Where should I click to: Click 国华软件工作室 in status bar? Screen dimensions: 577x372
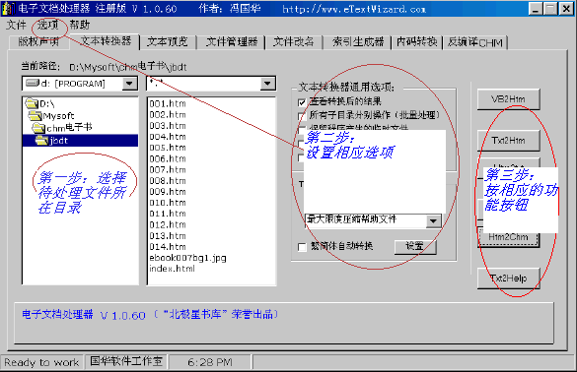126,361
